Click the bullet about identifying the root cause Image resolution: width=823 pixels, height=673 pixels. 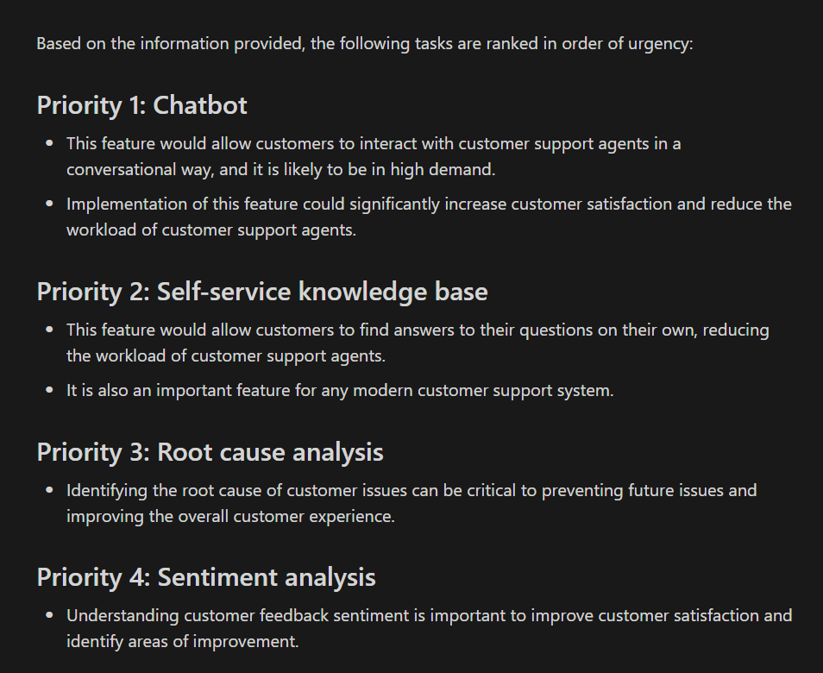411,503
